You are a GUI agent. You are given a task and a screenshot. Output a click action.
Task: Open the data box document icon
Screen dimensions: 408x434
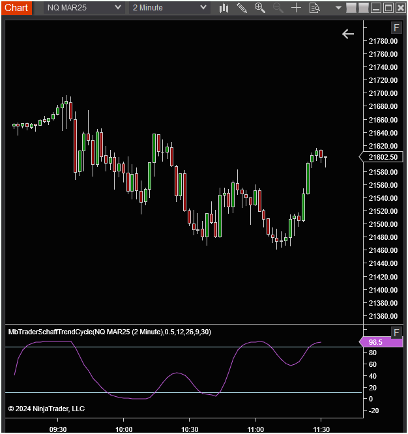(x=315, y=8)
